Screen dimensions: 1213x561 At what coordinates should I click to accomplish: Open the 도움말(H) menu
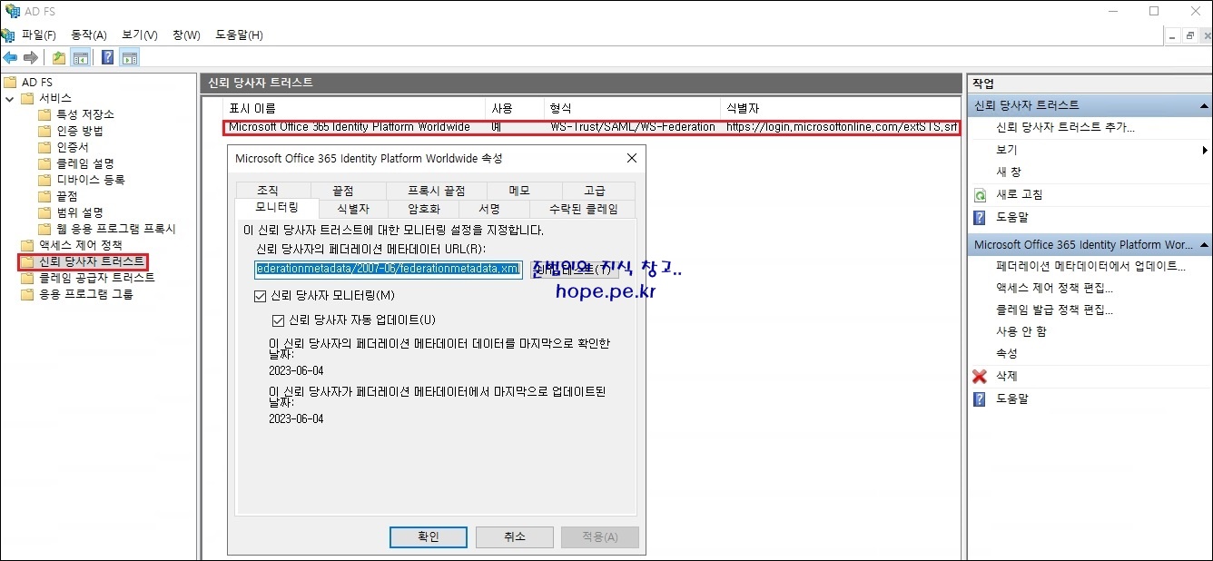point(239,34)
